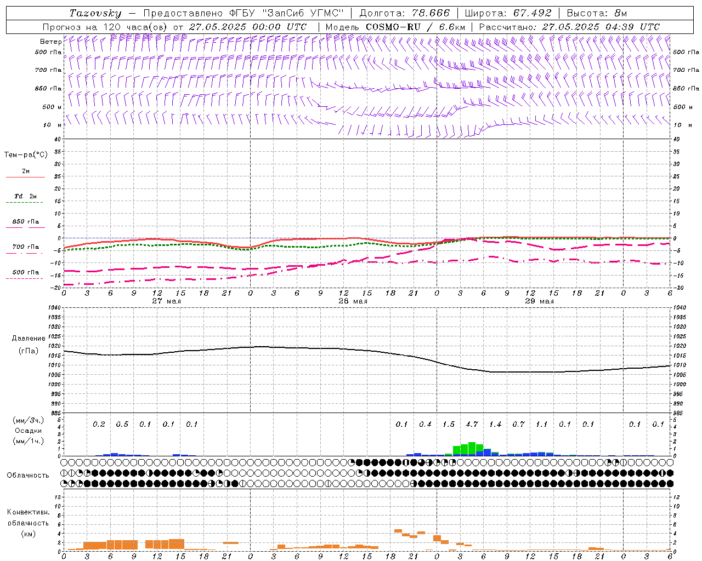Click the 500 гПа dashed legend below temperature
The image size is (702, 561).
point(25,272)
